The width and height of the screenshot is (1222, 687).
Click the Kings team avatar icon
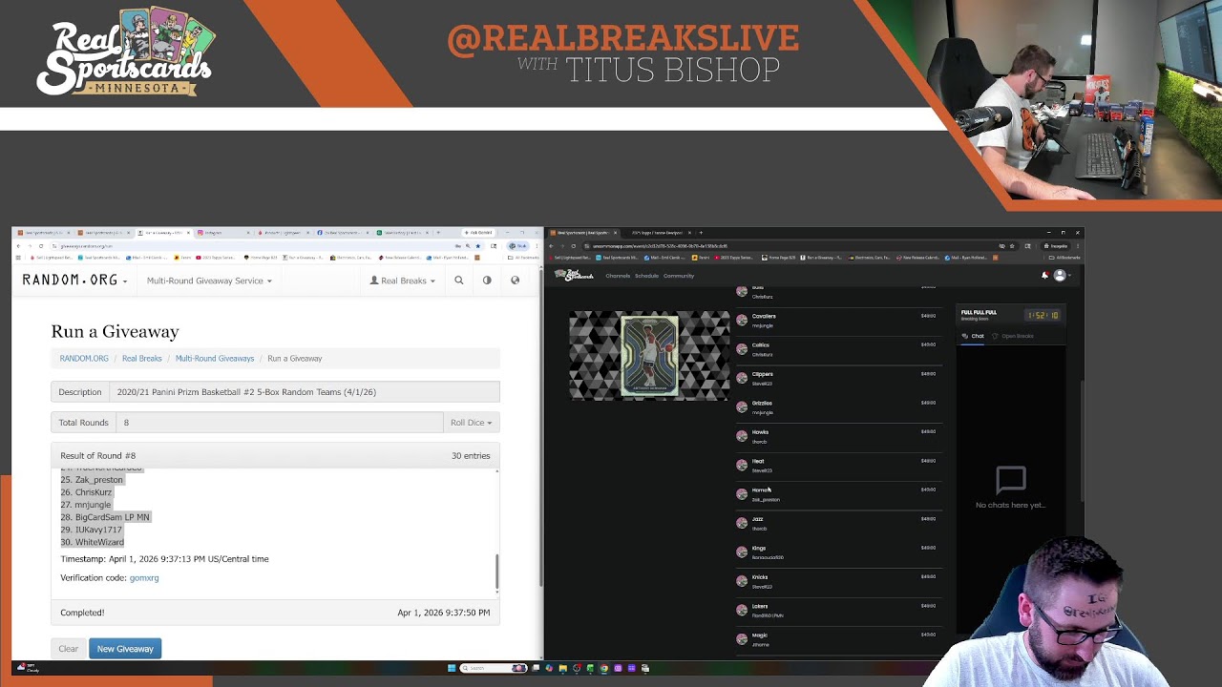742,552
